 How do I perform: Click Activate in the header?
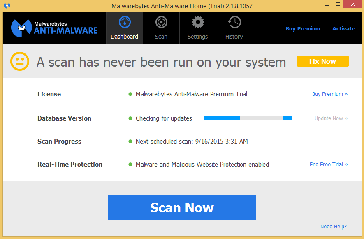[x=343, y=28]
